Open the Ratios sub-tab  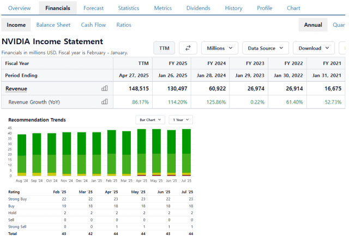pos(124,25)
